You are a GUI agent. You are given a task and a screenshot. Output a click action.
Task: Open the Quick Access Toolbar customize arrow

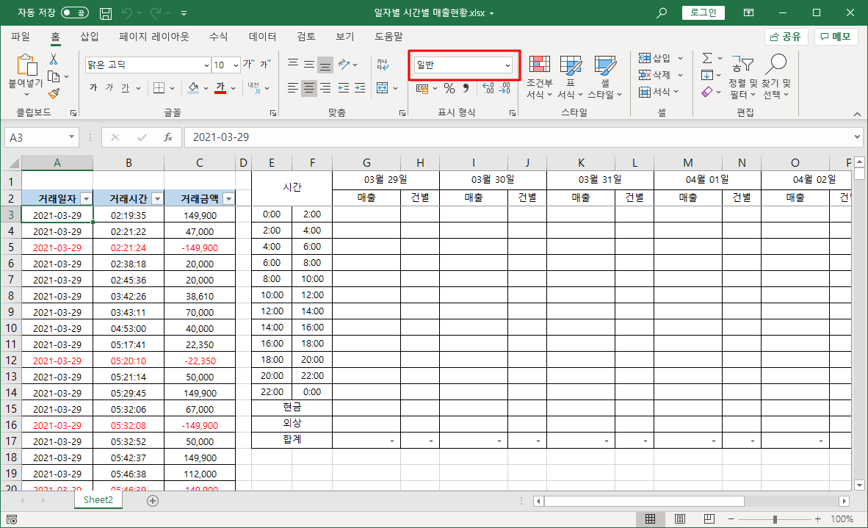(x=184, y=13)
